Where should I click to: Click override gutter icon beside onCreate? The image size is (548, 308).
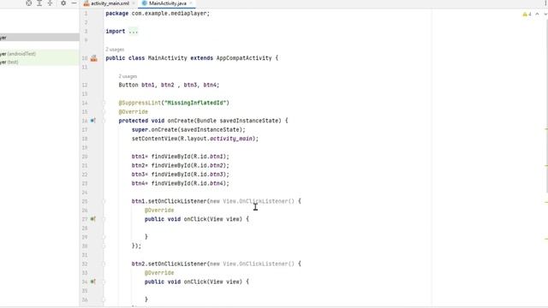click(92, 121)
